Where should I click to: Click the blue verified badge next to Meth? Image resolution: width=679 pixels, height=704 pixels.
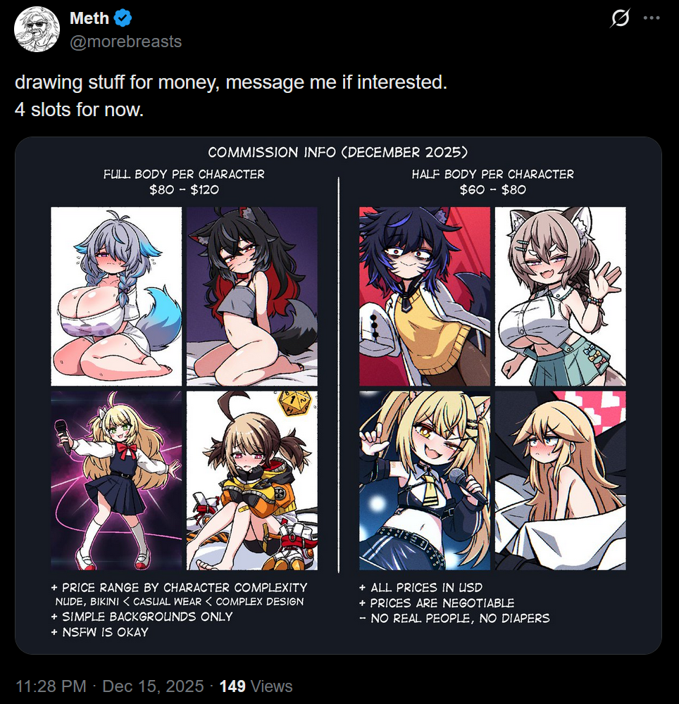click(123, 18)
